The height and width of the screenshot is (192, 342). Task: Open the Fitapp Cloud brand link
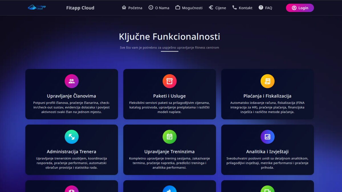(80, 8)
